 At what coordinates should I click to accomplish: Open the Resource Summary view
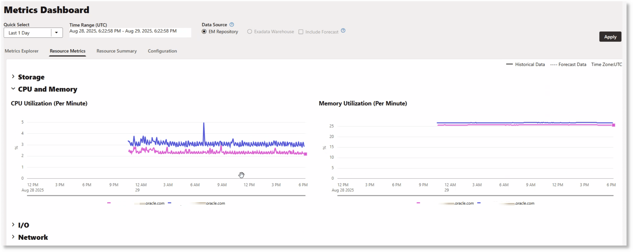pos(116,51)
